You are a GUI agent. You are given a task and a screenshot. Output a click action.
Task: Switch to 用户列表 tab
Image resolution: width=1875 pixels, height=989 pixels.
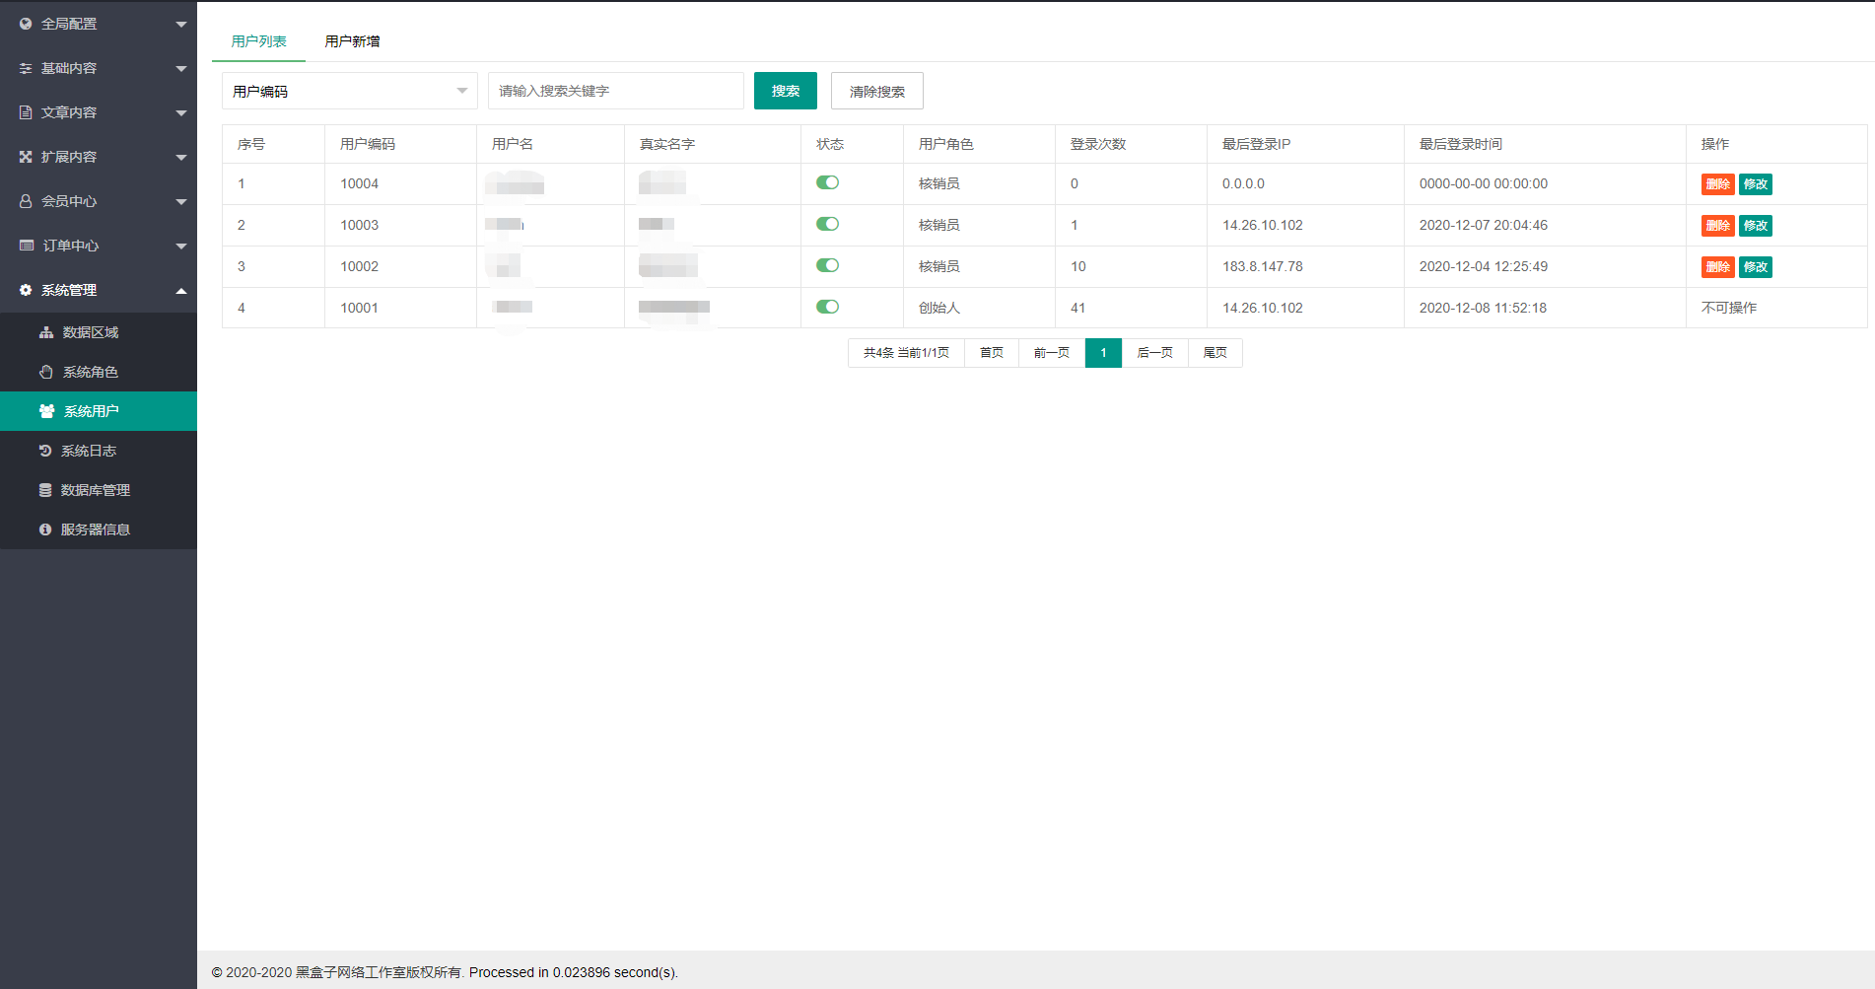(258, 41)
